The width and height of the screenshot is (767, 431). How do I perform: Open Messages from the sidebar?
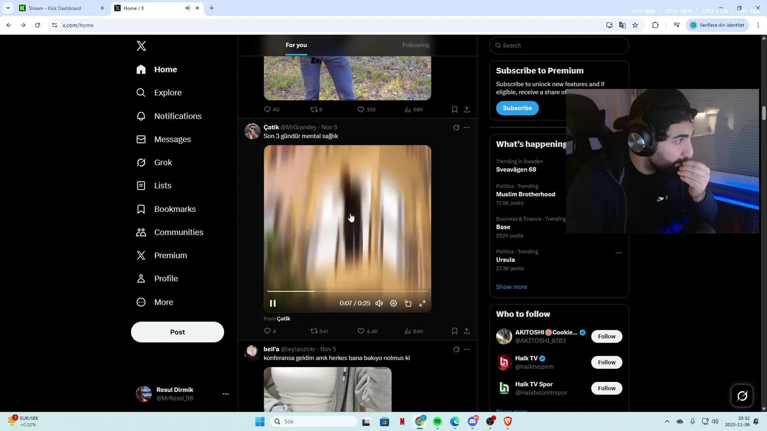(164, 139)
